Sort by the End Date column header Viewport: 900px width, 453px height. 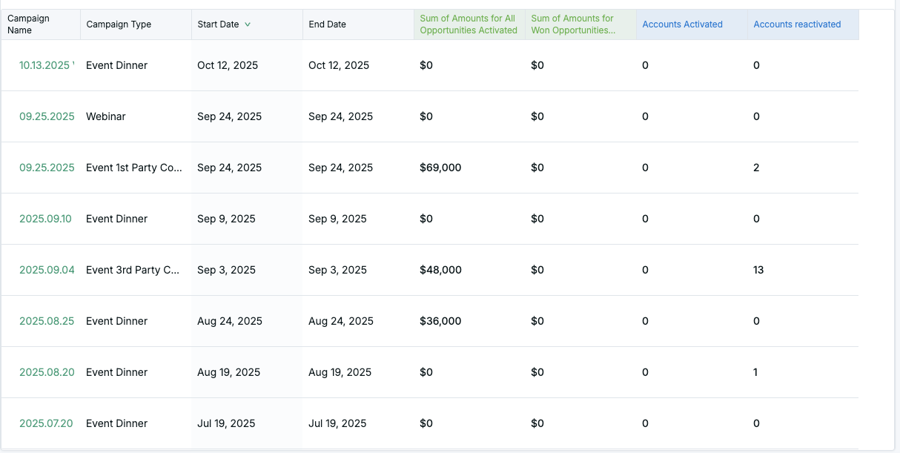327,24
